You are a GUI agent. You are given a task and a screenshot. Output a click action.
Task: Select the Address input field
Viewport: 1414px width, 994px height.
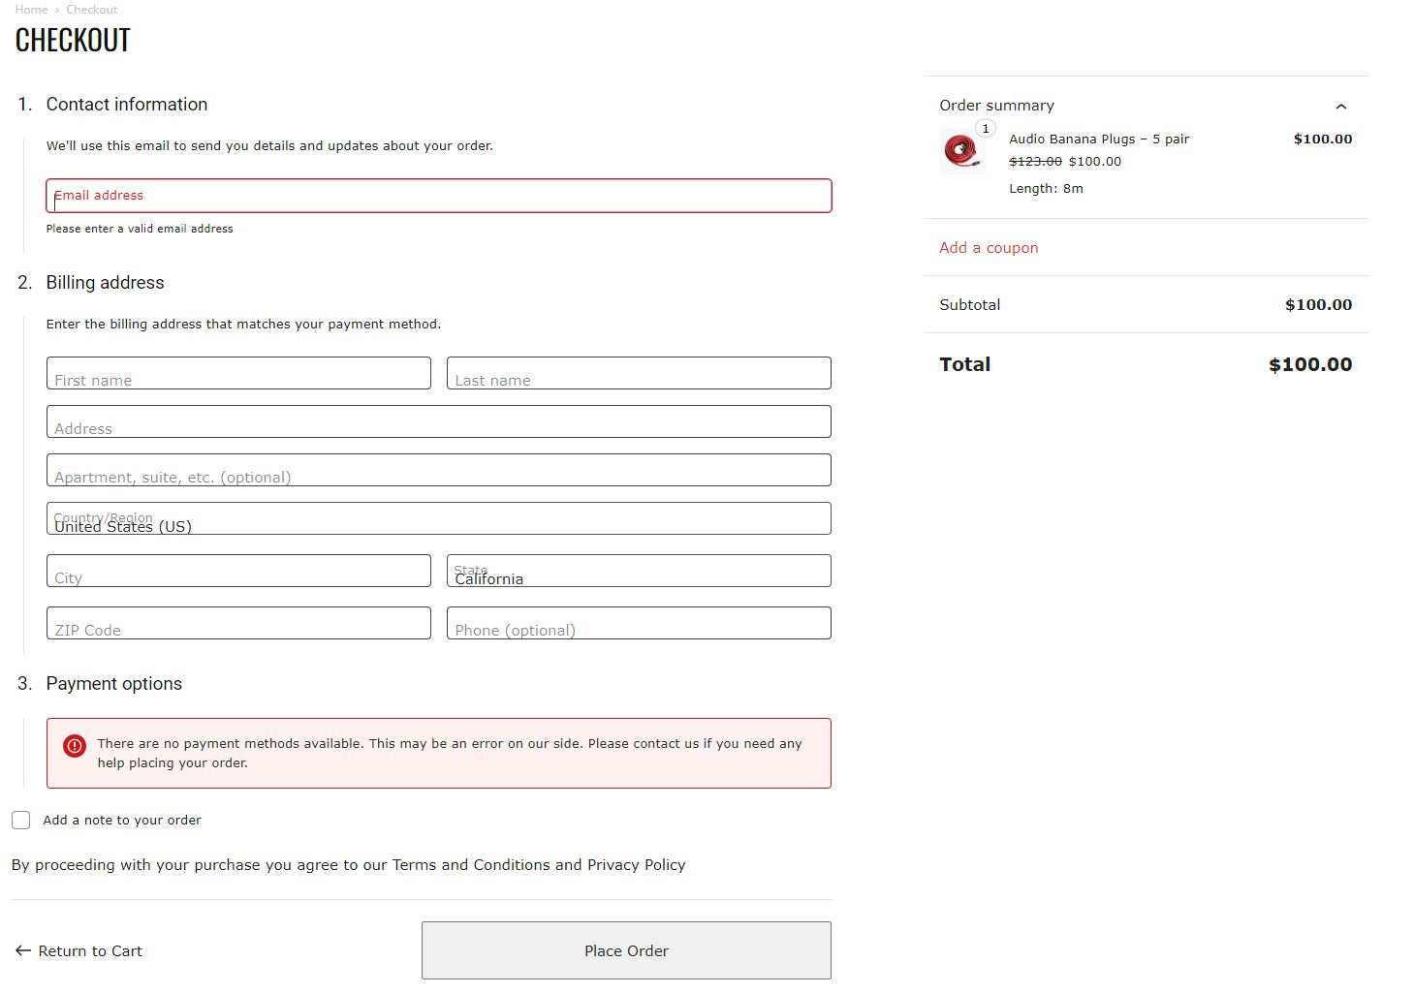pos(439,421)
